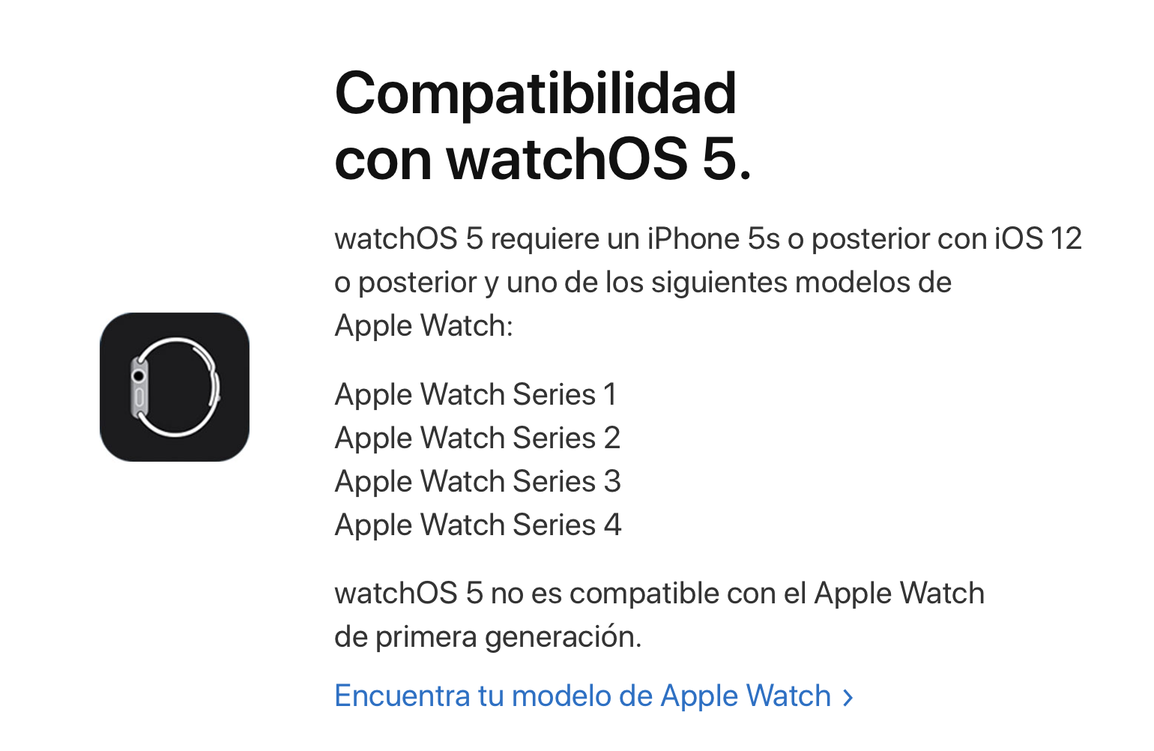Image resolution: width=1154 pixels, height=751 pixels.
Task: Click Apple Watch Series 2 list entry
Action: pyautogui.click(x=477, y=438)
